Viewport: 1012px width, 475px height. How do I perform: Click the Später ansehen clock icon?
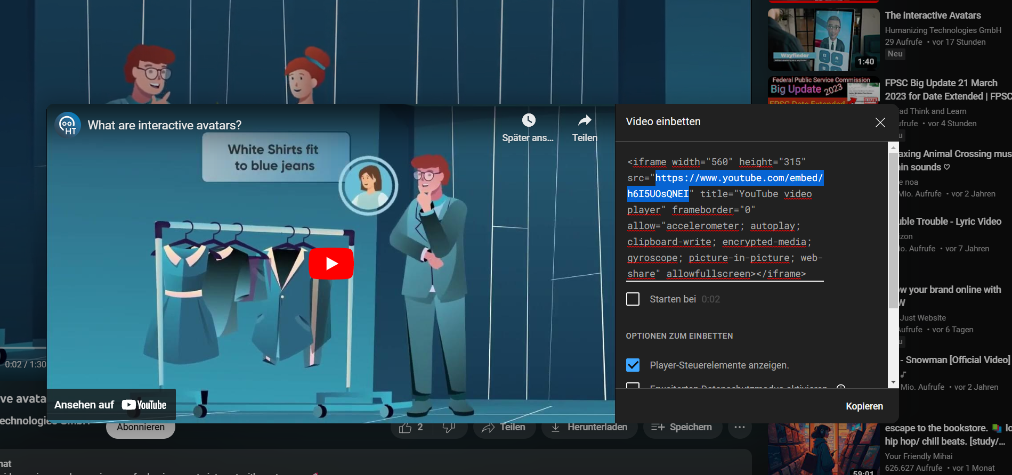pyautogui.click(x=528, y=120)
